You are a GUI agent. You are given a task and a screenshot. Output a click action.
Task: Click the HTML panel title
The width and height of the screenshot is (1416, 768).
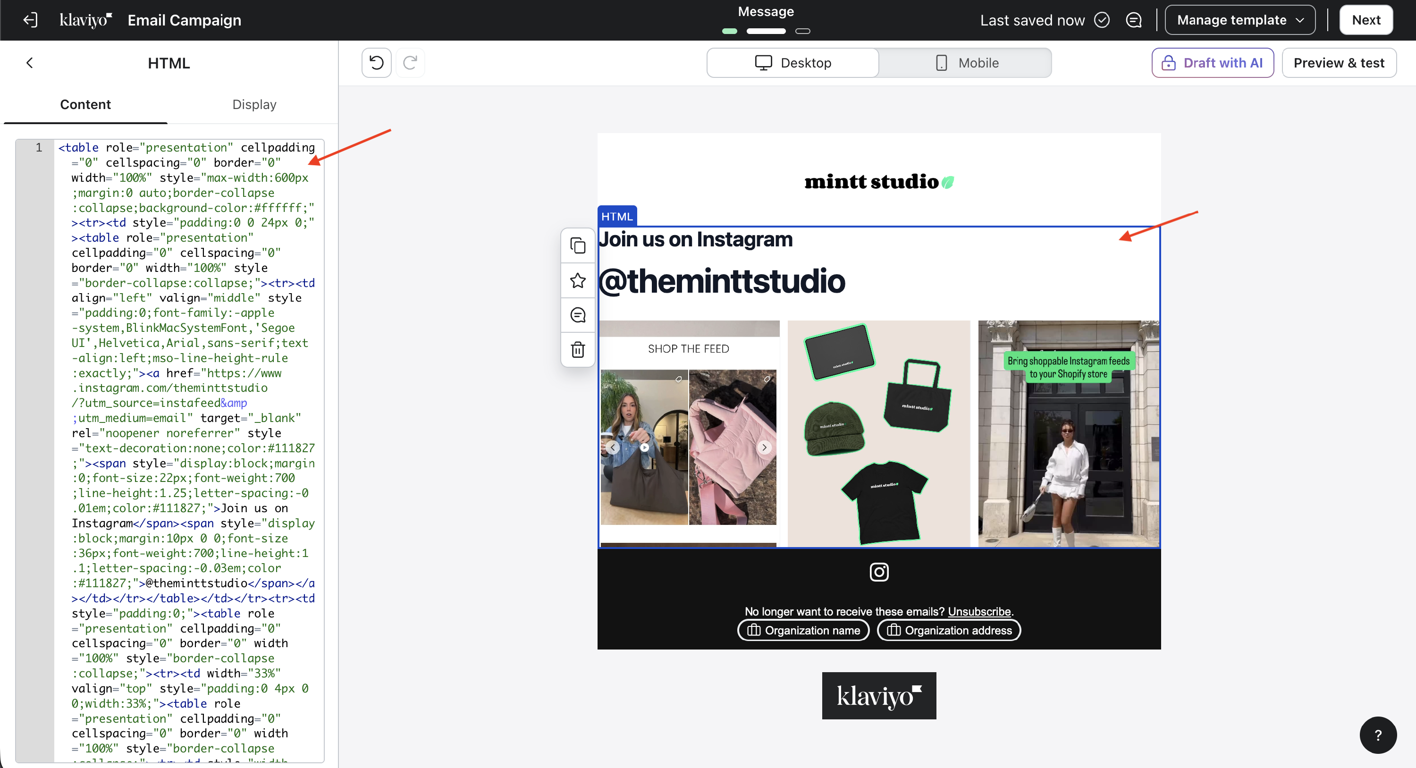tap(169, 63)
